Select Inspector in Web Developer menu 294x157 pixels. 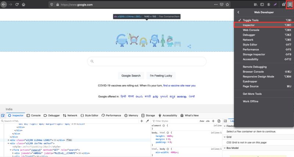pyautogui.click(x=264, y=25)
